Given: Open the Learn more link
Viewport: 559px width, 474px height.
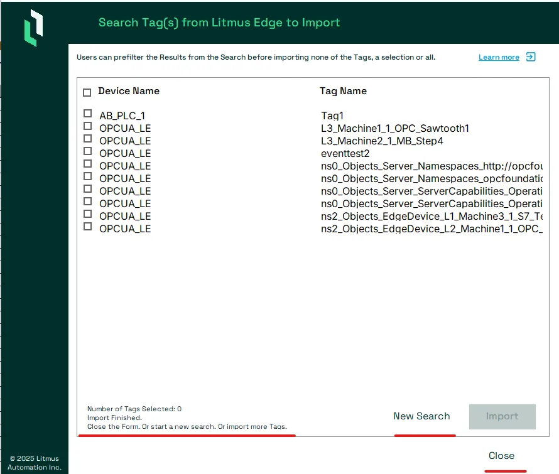Looking at the screenshot, I should pyautogui.click(x=499, y=57).
